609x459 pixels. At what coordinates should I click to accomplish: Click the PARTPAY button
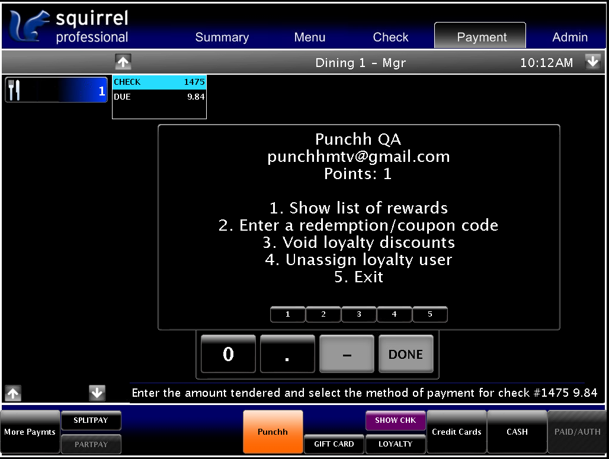tap(91, 444)
